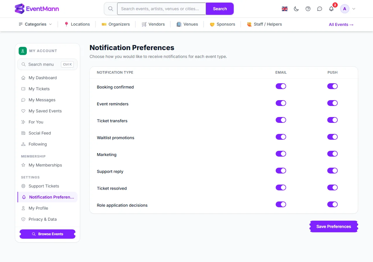The width and height of the screenshot is (373, 262).
Task: Turn off Marketing push notifications
Action: pyautogui.click(x=332, y=154)
